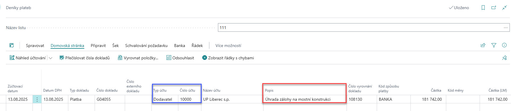Switch to Domovská stránka tab
The height and width of the screenshot is (111, 511).
tap(67, 46)
